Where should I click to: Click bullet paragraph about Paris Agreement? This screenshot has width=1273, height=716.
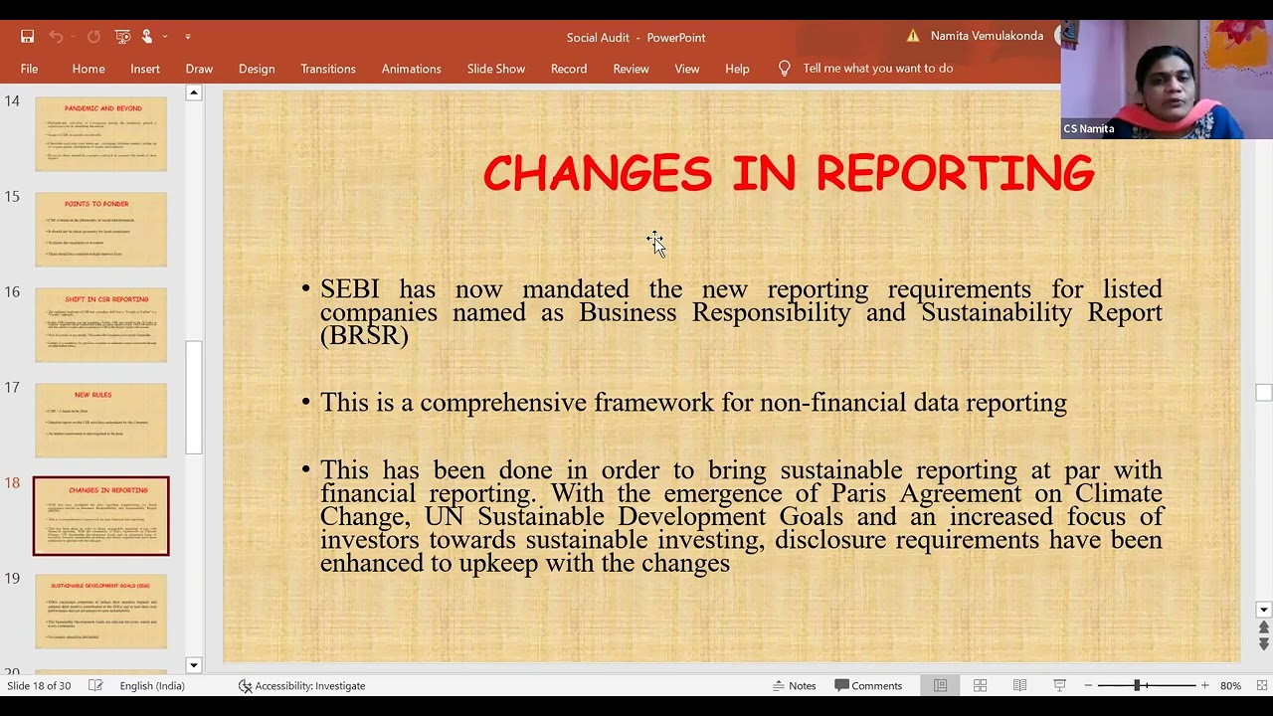(741, 516)
